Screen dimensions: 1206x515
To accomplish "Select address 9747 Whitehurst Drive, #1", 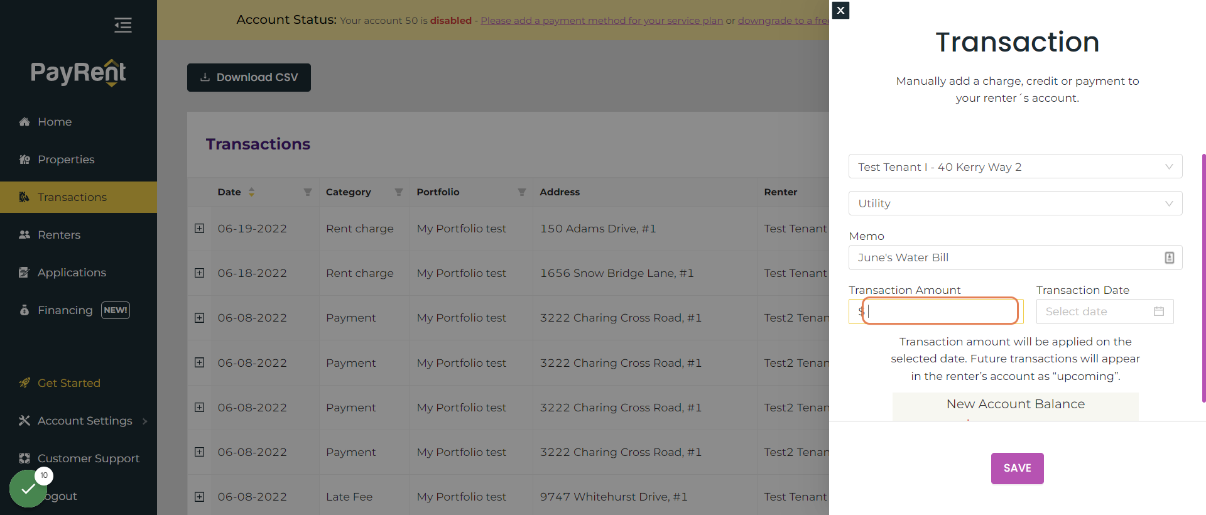I will pos(614,497).
